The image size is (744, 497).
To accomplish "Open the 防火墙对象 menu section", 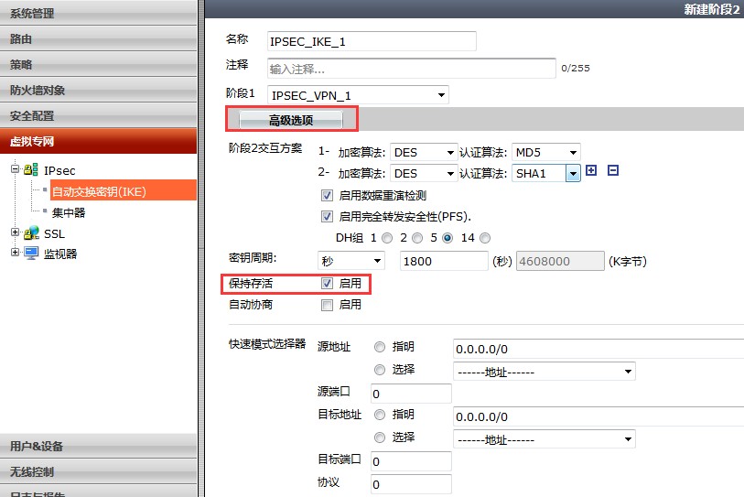I will [x=98, y=91].
